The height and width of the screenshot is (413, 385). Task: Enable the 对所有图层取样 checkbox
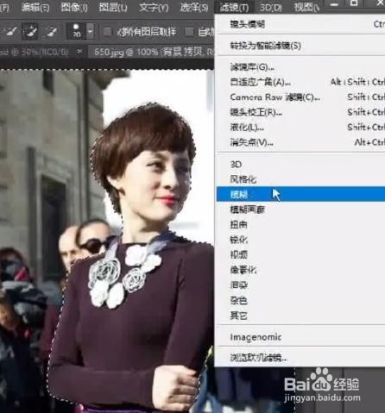click(x=107, y=32)
